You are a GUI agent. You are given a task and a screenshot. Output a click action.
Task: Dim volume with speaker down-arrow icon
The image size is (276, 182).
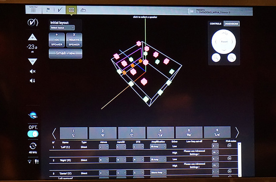[33, 81]
